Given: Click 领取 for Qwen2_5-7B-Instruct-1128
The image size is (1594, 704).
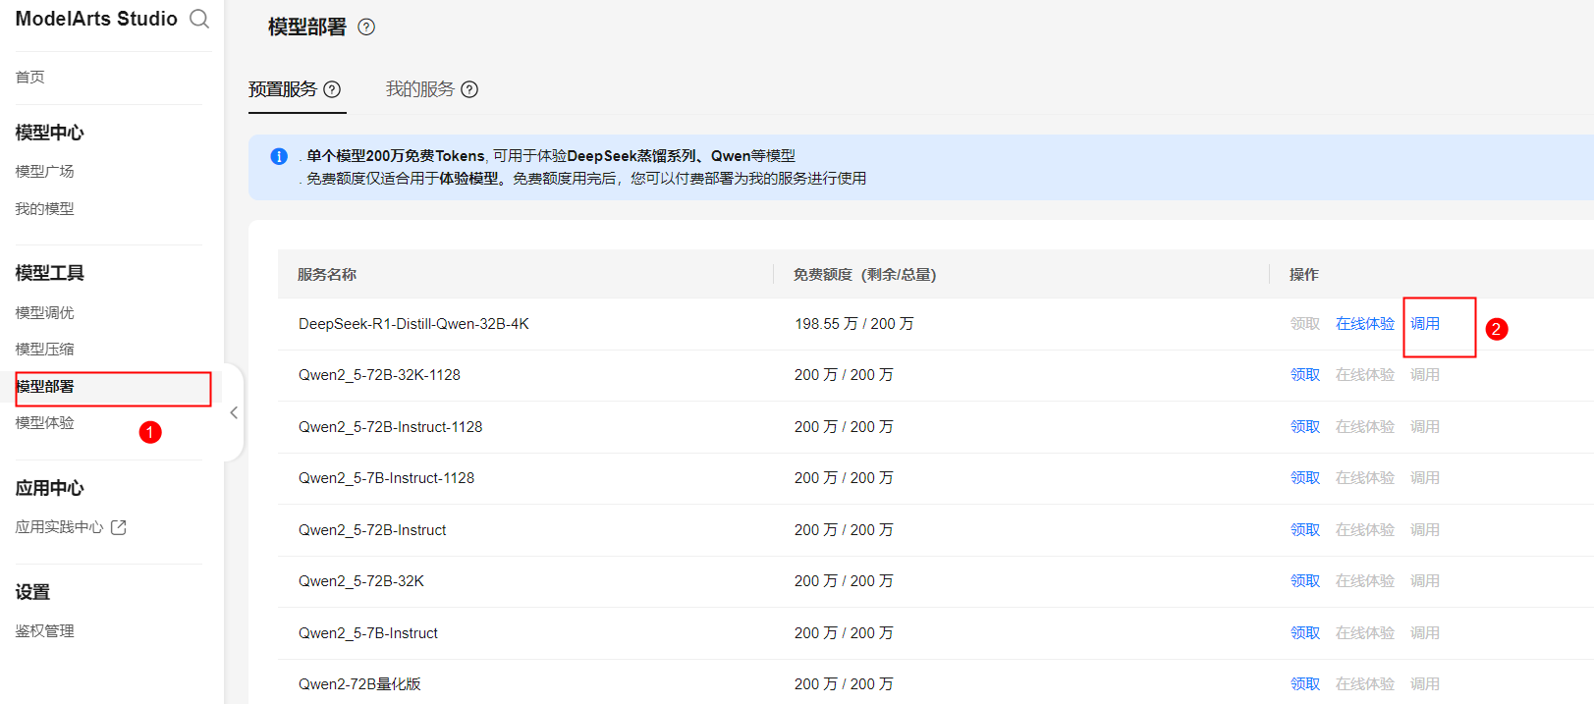Looking at the screenshot, I should (1305, 477).
